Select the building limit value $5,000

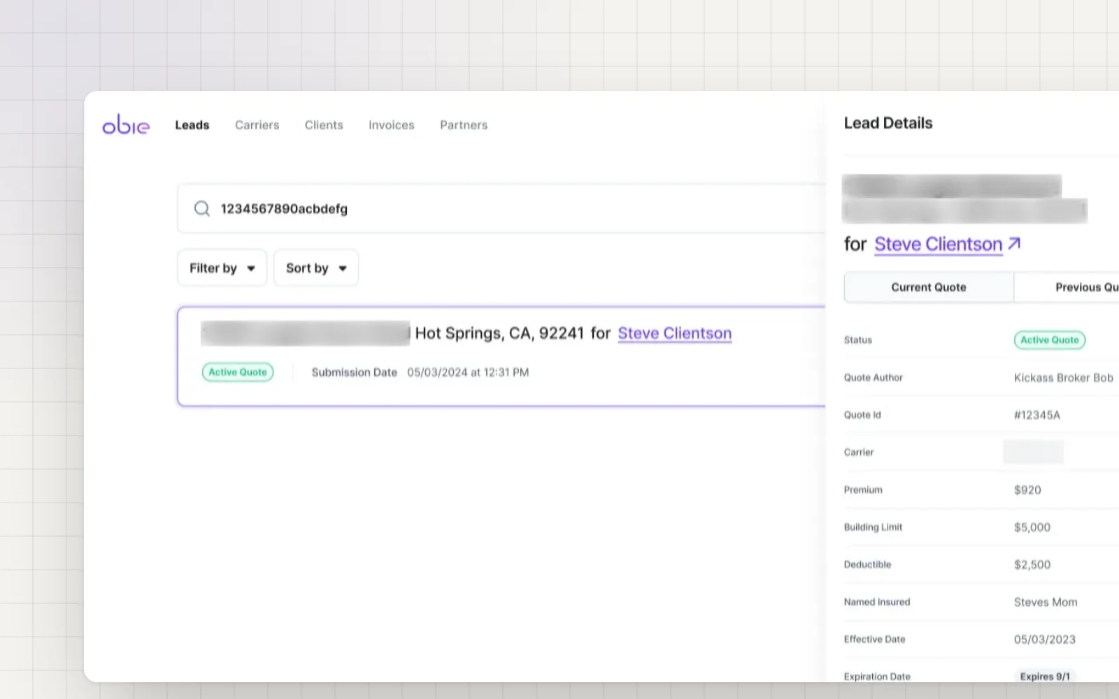[x=1032, y=527]
